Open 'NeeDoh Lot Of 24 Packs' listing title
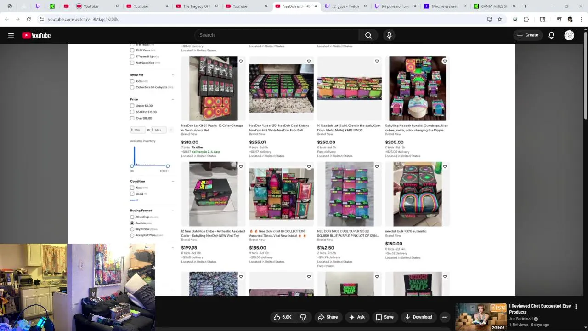This screenshot has height=331, width=588. [212, 128]
